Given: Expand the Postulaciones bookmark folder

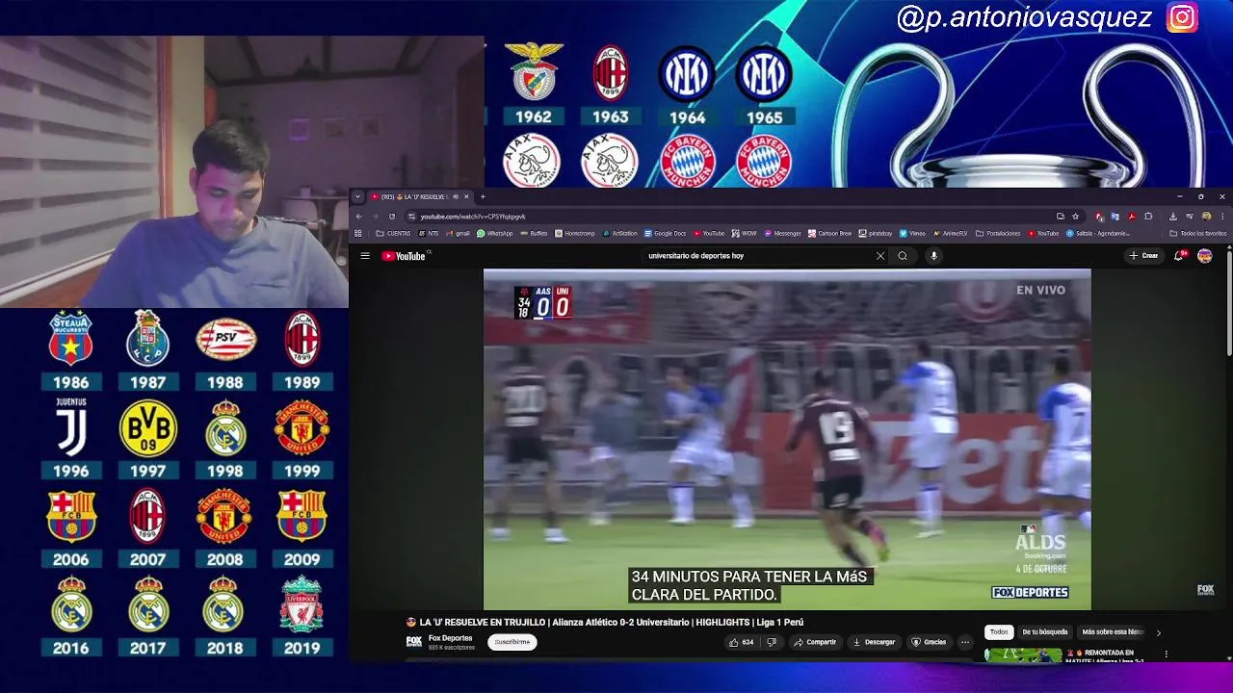Looking at the screenshot, I should click(998, 233).
